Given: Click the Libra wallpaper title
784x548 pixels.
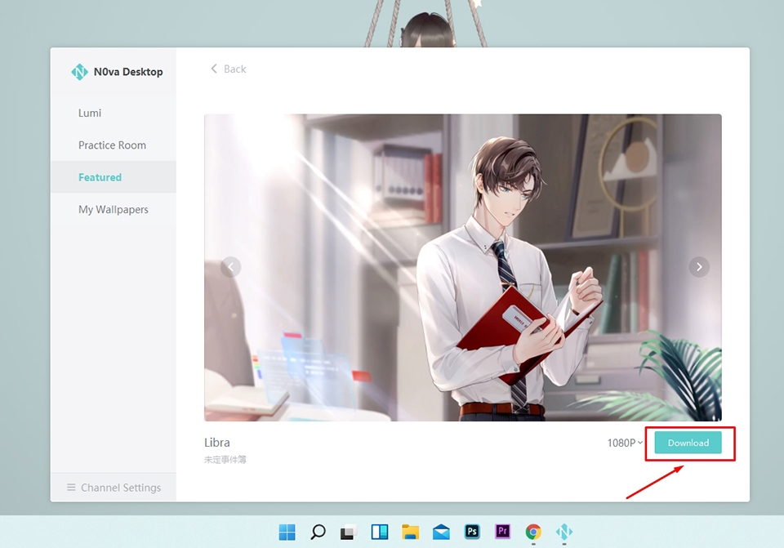Looking at the screenshot, I should (217, 443).
